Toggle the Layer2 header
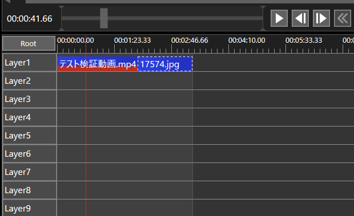The width and height of the screenshot is (354, 216). click(29, 81)
